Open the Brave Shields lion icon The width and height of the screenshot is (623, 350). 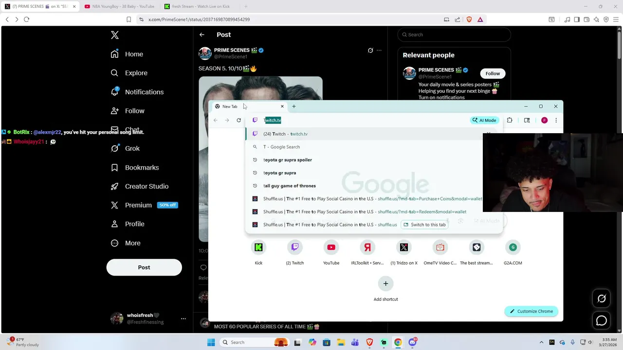[469, 19]
